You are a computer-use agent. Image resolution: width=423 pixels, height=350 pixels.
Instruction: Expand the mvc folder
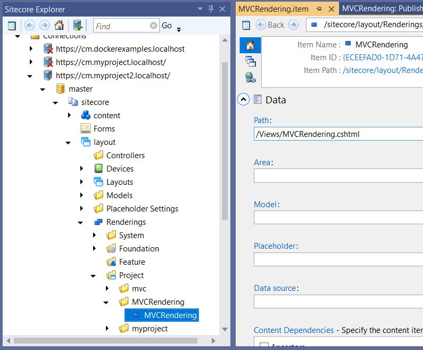pos(107,288)
